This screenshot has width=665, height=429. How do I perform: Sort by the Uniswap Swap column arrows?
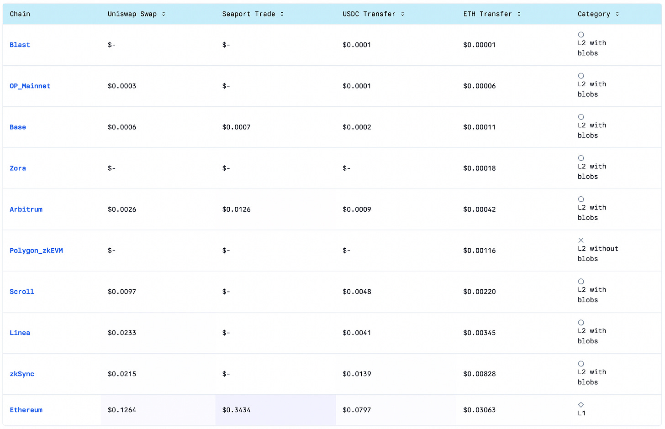(164, 14)
